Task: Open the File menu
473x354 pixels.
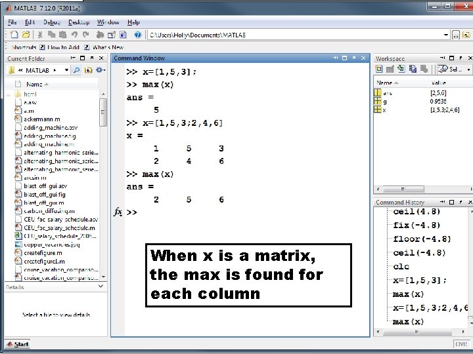Action: point(12,22)
